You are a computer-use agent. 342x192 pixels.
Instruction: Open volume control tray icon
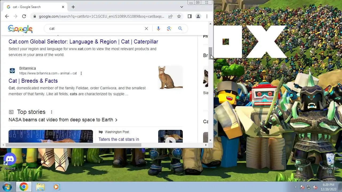pos(315,187)
